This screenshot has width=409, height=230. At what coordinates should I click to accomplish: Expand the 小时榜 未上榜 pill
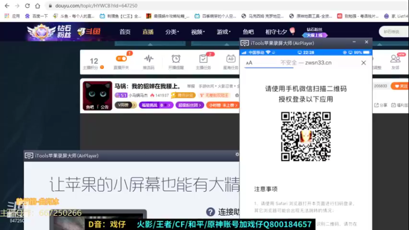tap(223, 105)
